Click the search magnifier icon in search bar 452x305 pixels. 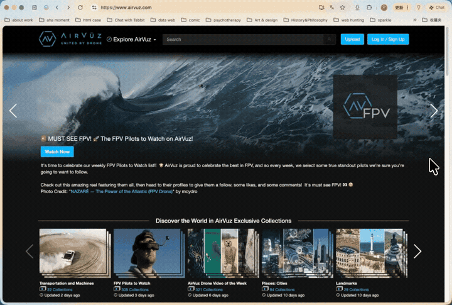(x=329, y=40)
